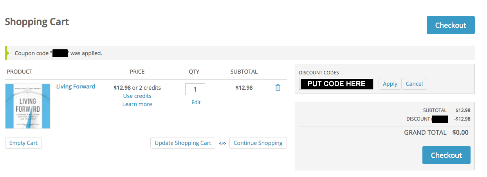Image resolution: width=487 pixels, height=177 pixels.
Task: Click the Edit link under quantity
Action: click(x=196, y=102)
